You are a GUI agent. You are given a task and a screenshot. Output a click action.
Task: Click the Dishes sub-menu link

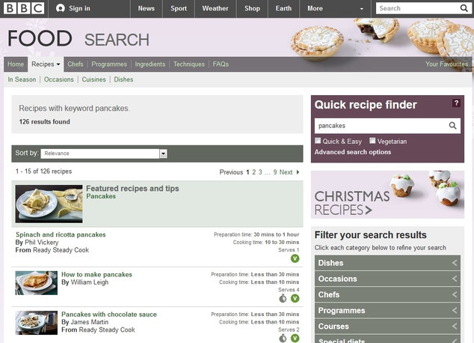tap(123, 79)
